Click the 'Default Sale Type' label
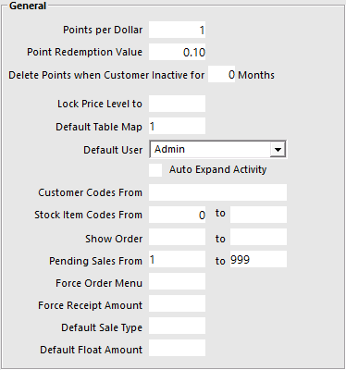This screenshot has height=370, width=346. coord(102,327)
